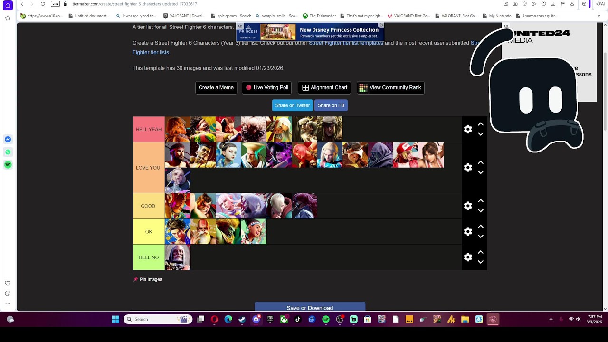This screenshot has width=608, height=342.
Task: Select Terry's red-cap portrait in LOVE YOU
Action: (406, 155)
